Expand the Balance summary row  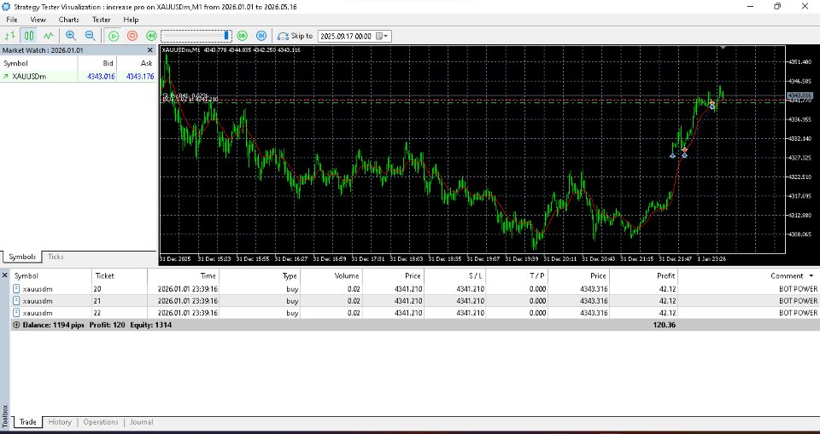[16, 325]
